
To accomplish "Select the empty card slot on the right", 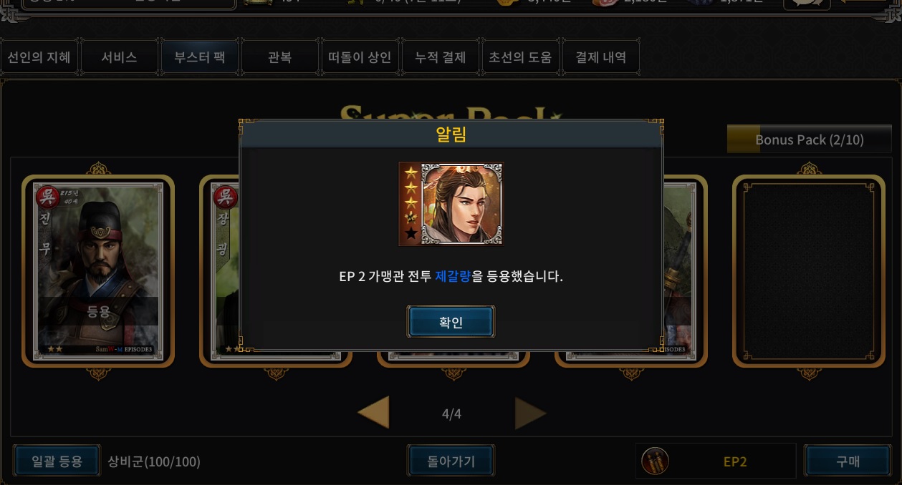I will 809,270.
